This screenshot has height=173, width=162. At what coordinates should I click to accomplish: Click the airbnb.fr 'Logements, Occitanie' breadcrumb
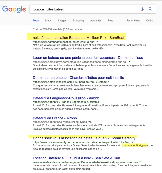click(85, 102)
